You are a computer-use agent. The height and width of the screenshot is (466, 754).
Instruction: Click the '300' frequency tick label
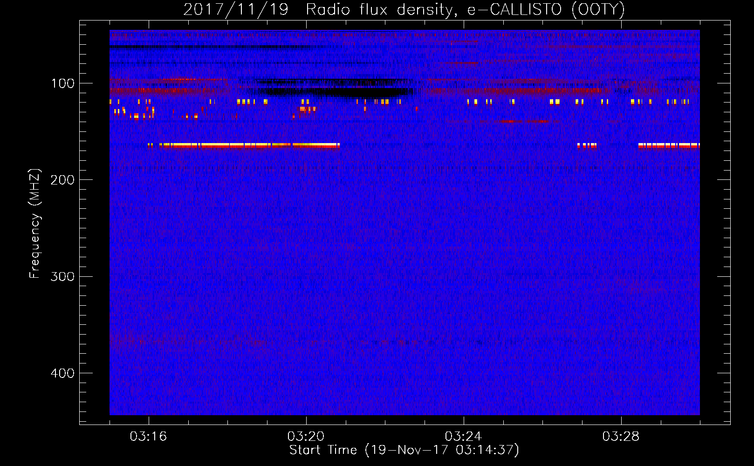(62, 276)
